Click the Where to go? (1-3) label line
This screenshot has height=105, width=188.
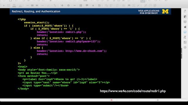point(60,79)
